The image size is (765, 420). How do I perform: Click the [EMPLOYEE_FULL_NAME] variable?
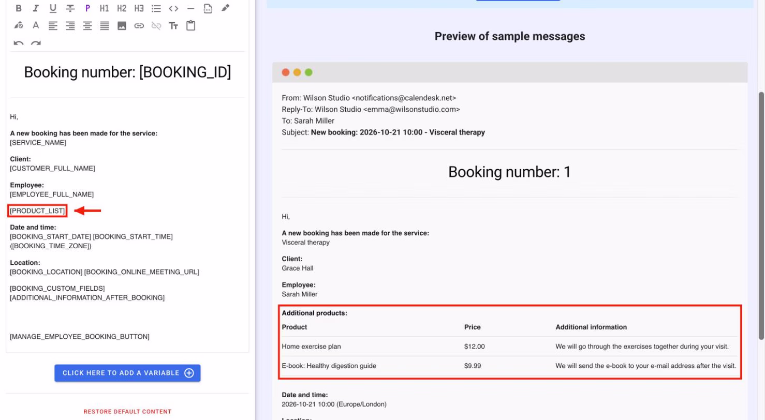(x=52, y=194)
